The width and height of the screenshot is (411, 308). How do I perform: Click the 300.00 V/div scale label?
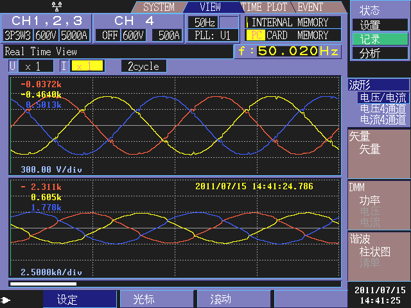51,169
